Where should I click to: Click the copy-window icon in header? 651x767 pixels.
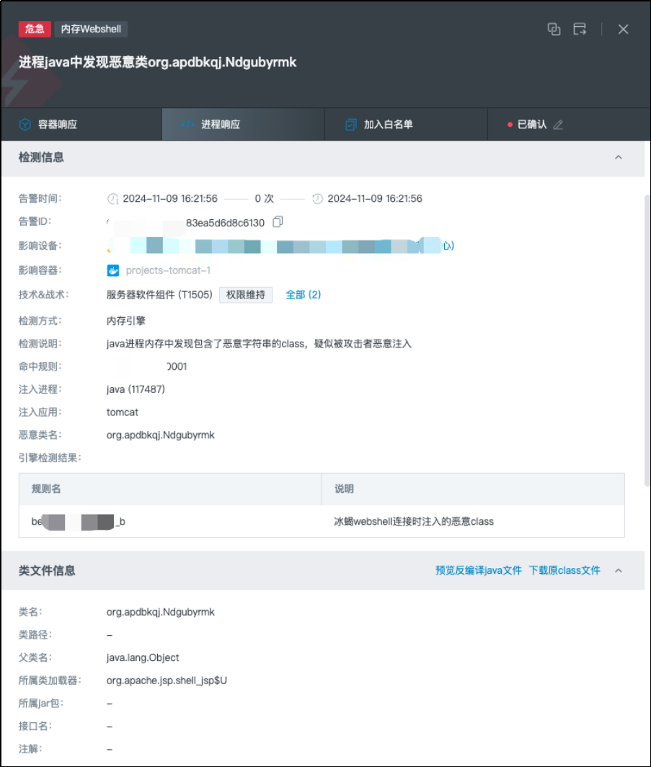pos(554,30)
